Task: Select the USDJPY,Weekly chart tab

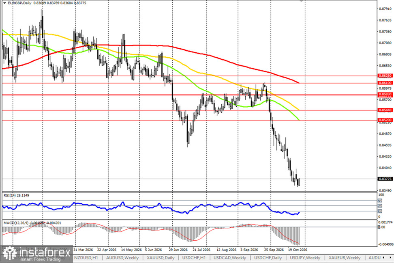Action: pos(305,258)
